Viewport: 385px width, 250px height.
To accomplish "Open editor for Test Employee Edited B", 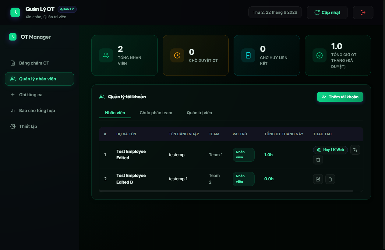I will (318, 179).
